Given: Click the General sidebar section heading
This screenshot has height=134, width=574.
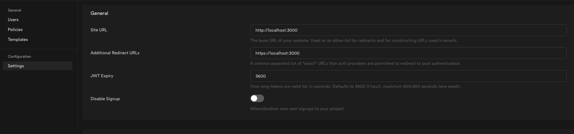Looking at the screenshot, I should [x=14, y=10].
